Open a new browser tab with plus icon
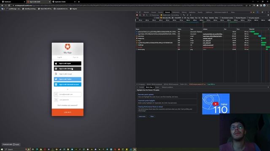 [x=79, y=2]
